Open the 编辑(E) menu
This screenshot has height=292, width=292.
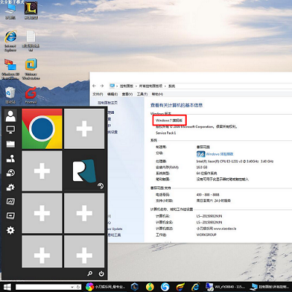112,94
